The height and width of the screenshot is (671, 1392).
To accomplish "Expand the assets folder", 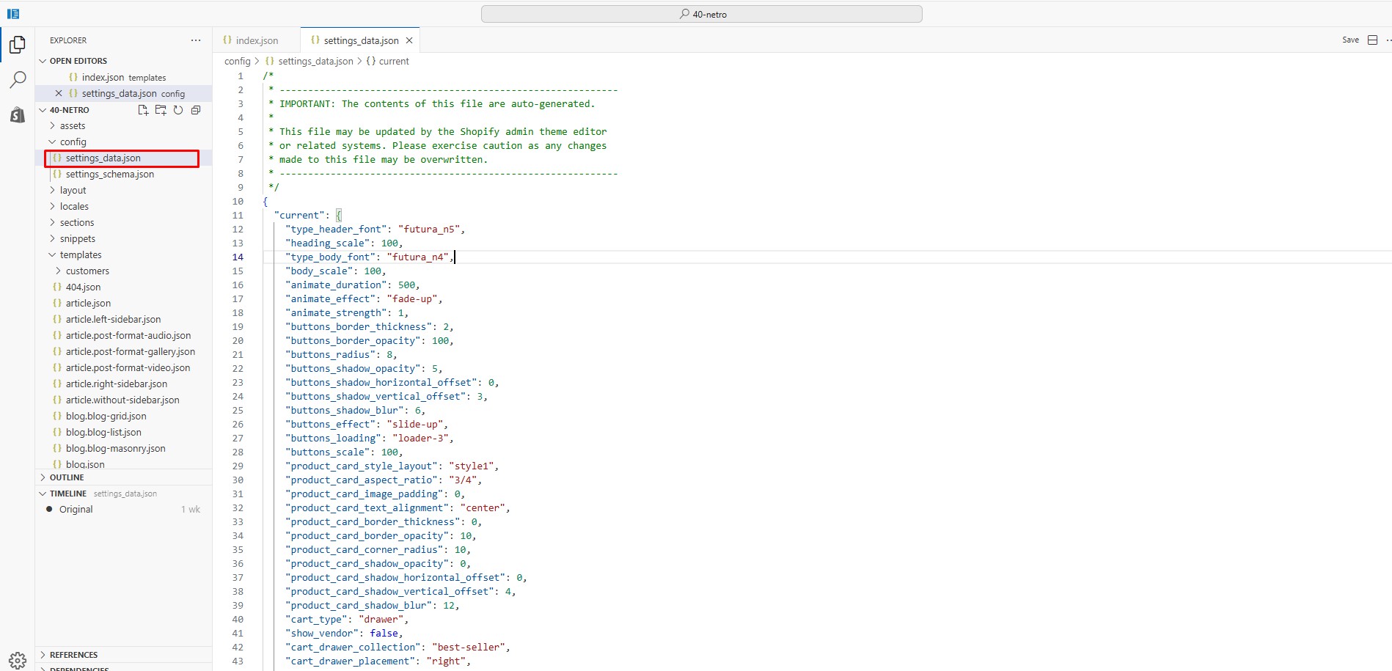I will (x=73, y=126).
